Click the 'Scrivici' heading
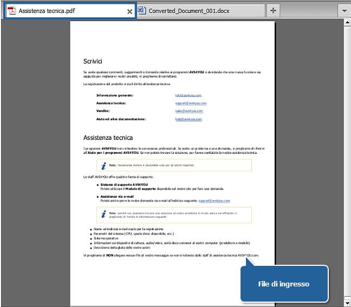 pos(93,61)
